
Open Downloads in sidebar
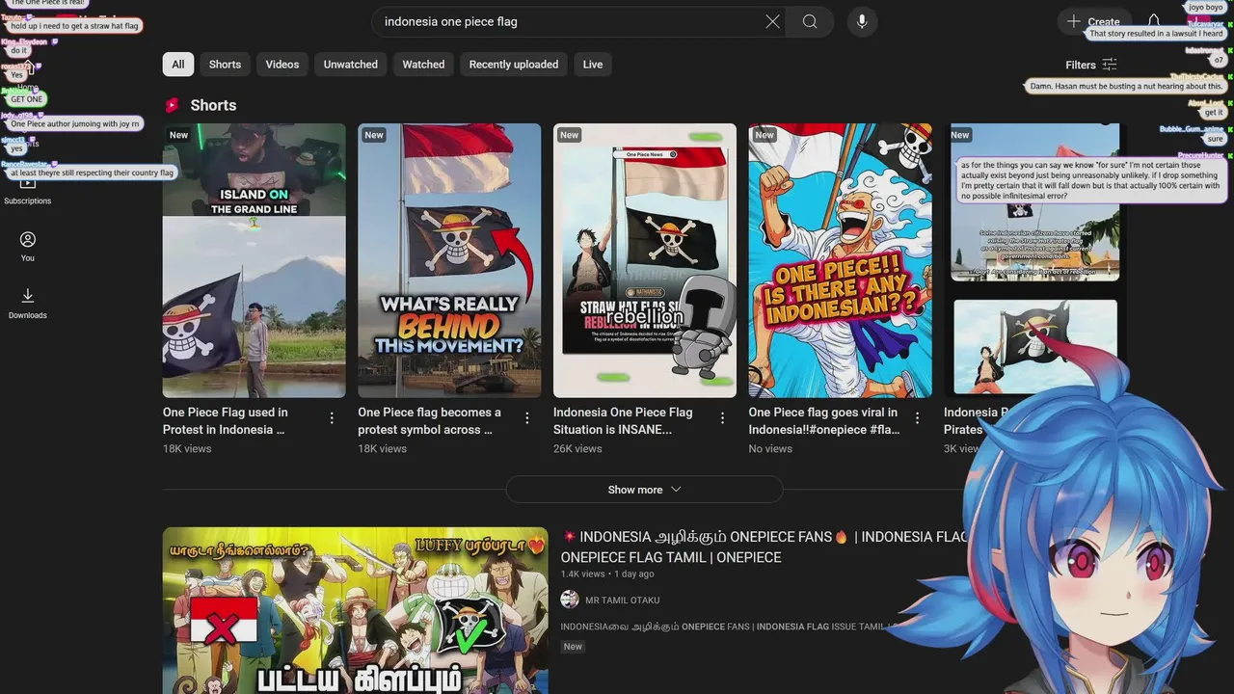pos(28,304)
